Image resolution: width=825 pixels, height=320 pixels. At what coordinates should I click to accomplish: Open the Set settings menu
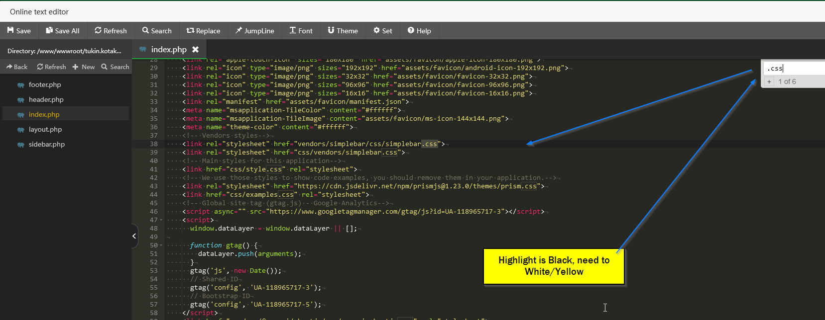[383, 31]
